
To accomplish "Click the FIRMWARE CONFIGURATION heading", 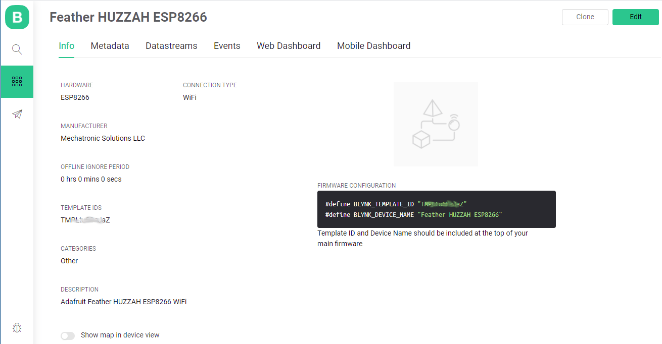I will pyautogui.click(x=357, y=186).
